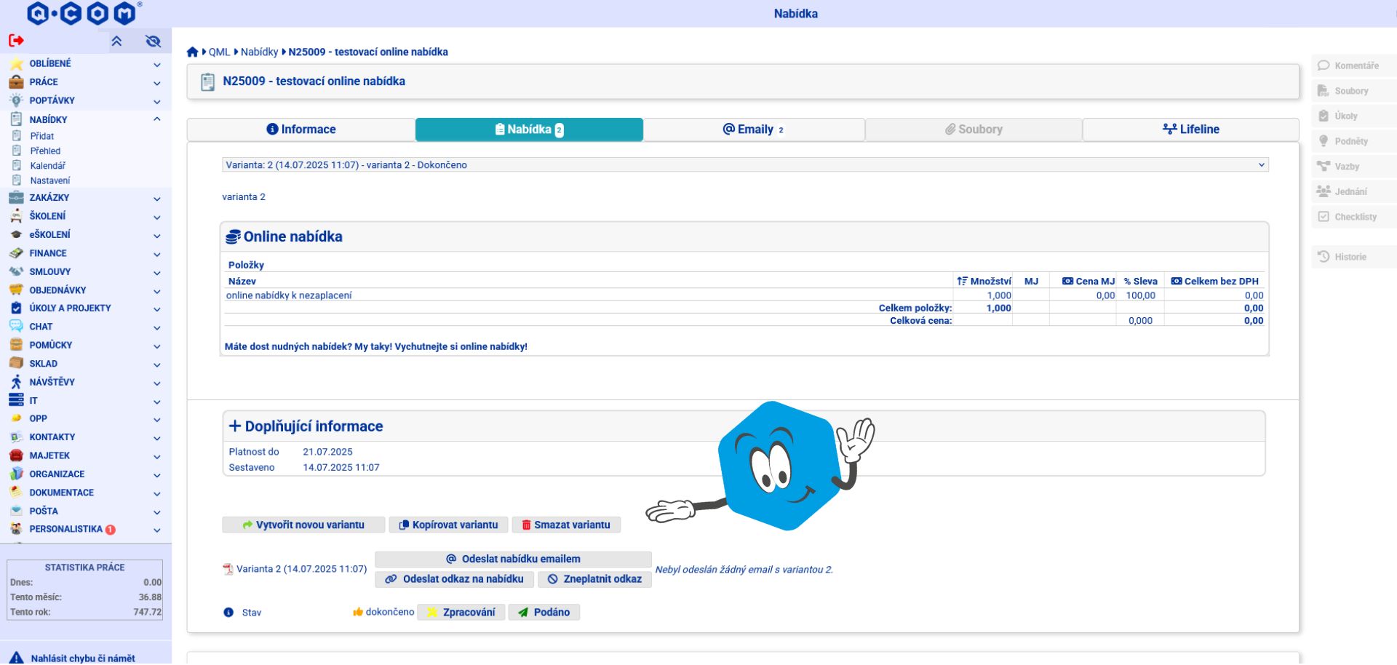The image size is (1397, 665).
Task: Click Nahlásit chybu či námět link
Action: [x=83, y=658]
